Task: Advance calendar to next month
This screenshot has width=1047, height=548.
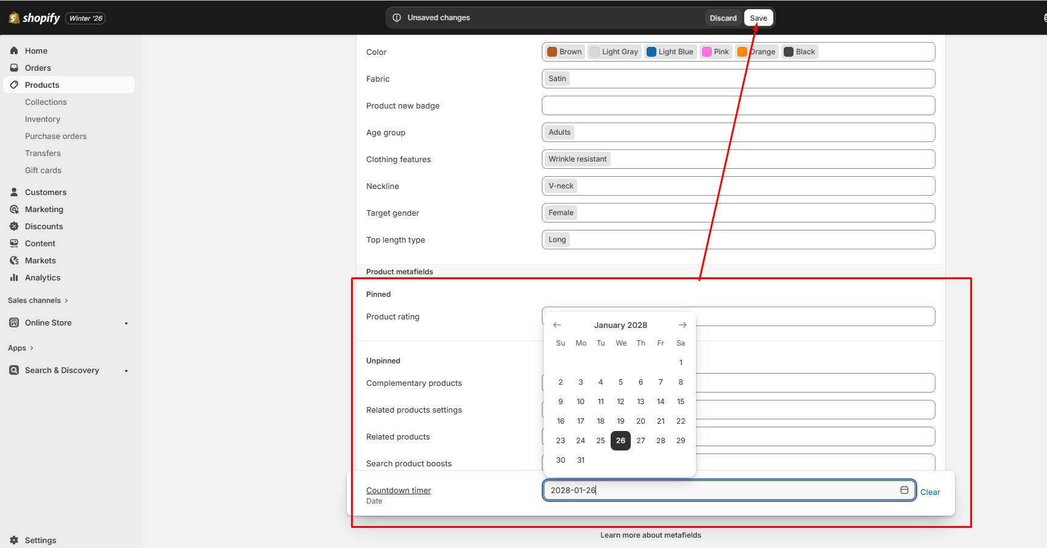Action: click(x=683, y=325)
